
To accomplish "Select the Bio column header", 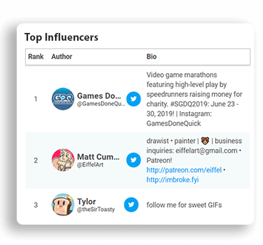I will 152,57.
